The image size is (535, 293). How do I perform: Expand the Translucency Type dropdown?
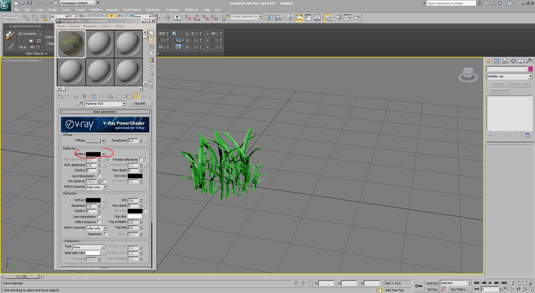(x=103, y=247)
